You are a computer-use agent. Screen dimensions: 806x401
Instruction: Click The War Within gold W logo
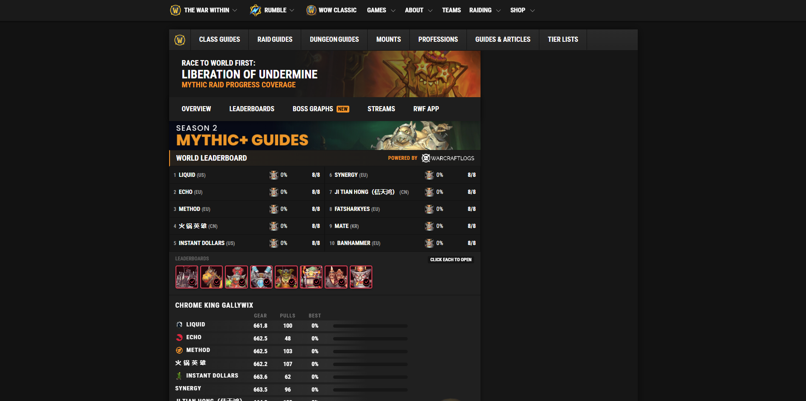pos(176,10)
